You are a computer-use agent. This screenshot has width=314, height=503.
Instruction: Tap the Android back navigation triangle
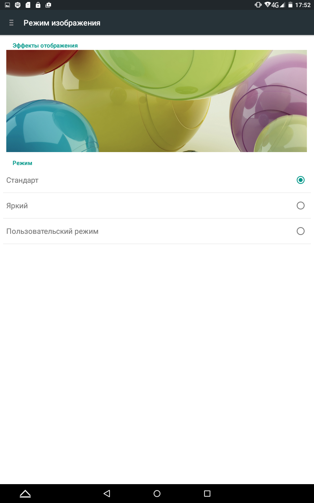tap(107, 494)
